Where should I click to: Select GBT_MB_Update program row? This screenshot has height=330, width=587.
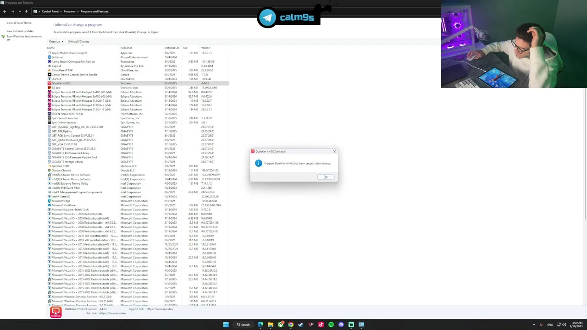tap(138, 131)
